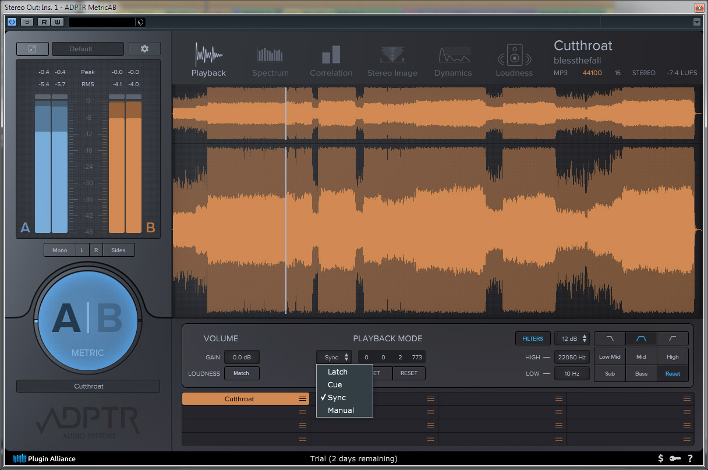Open the Spectrum analyzer view
The image size is (708, 470).
tap(270, 61)
